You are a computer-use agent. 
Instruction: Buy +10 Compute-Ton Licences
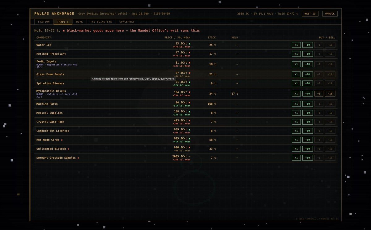(308, 131)
